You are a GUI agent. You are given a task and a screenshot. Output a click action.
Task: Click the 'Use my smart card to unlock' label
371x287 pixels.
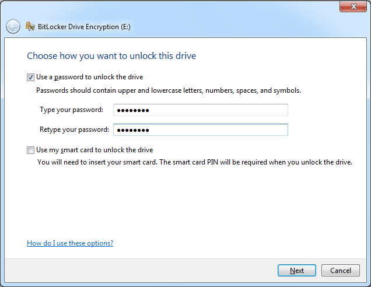pos(94,150)
